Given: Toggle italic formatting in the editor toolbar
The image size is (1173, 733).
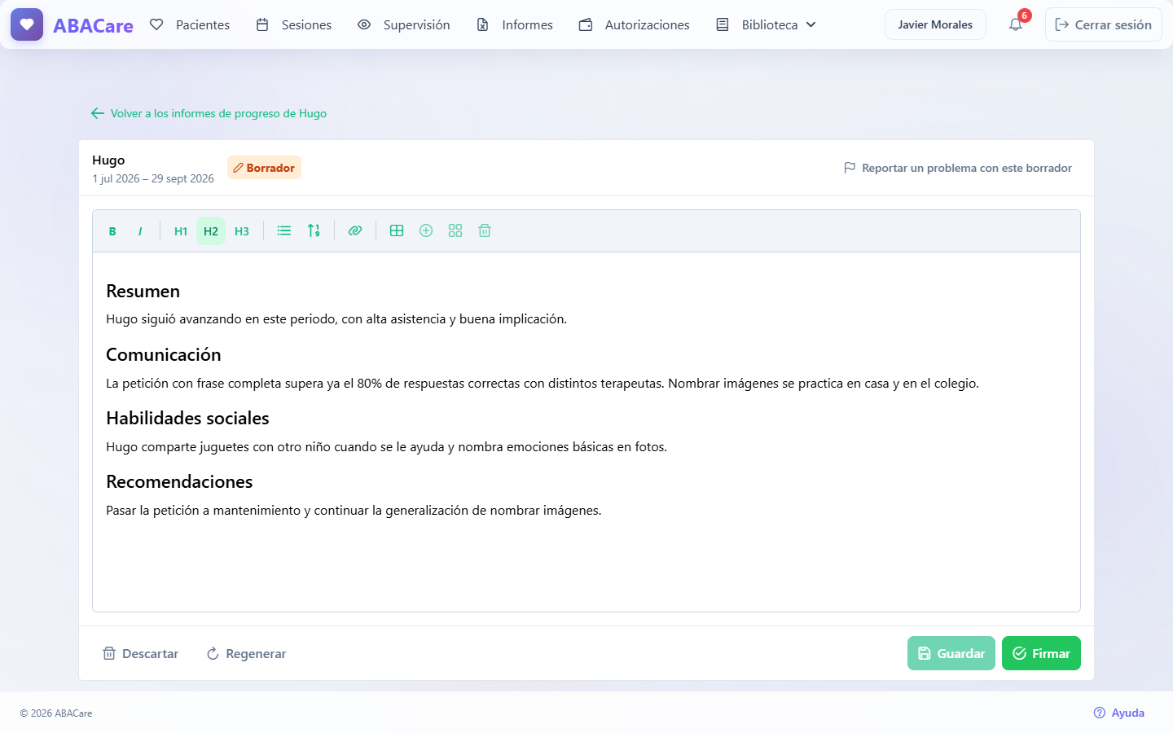Looking at the screenshot, I should [140, 231].
